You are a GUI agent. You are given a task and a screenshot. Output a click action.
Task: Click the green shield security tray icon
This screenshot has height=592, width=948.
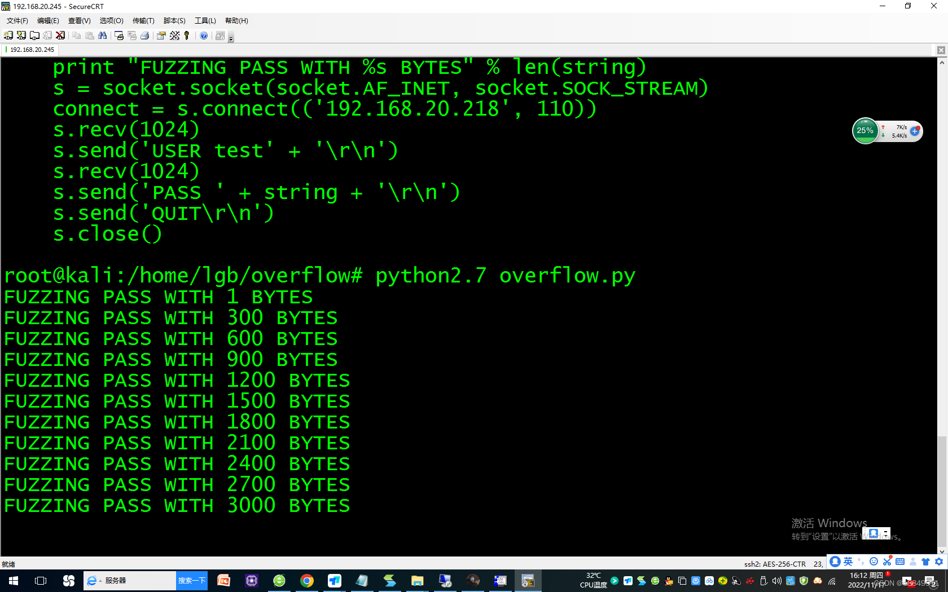tap(804, 581)
